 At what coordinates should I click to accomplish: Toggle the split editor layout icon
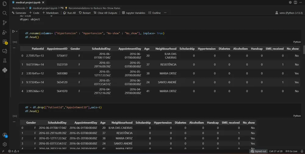point(295,2)
